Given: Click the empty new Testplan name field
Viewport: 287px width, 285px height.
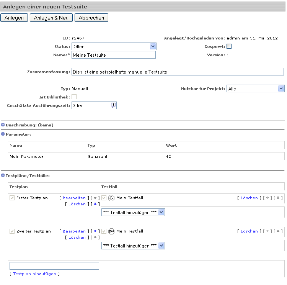Looking at the screenshot, I should (54, 266).
